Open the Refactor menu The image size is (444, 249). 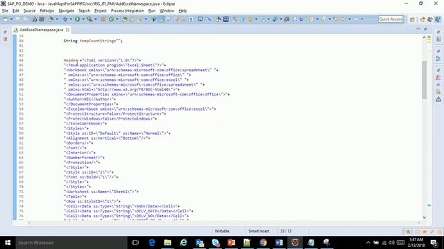click(47, 11)
